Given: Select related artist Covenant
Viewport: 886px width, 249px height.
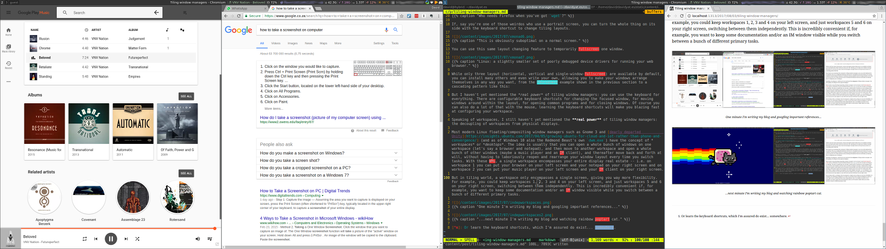Looking at the screenshot, I should click(89, 198).
